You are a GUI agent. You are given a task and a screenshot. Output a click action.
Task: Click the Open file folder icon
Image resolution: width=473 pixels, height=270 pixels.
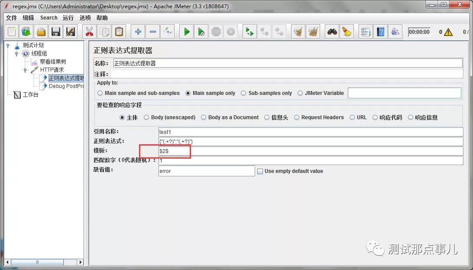[41, 32]
